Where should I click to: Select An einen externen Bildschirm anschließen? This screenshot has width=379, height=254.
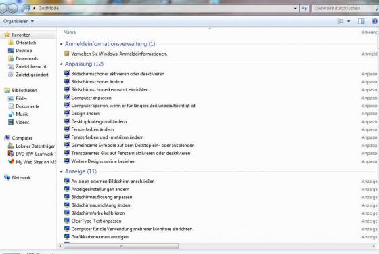[x=113, y=182]
